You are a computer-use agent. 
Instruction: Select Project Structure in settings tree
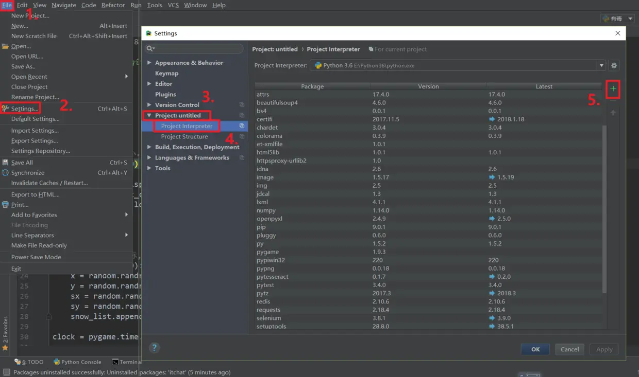(x=184, y=137)
